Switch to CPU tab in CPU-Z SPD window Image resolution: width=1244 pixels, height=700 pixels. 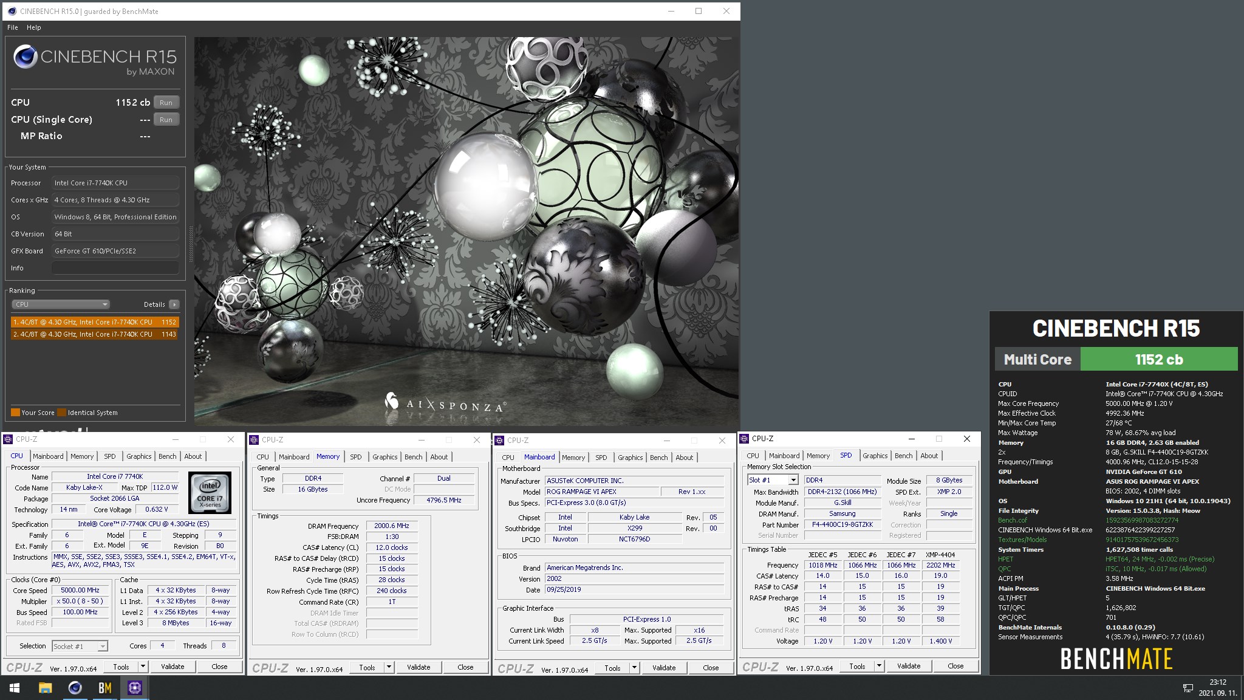(753, 456)
